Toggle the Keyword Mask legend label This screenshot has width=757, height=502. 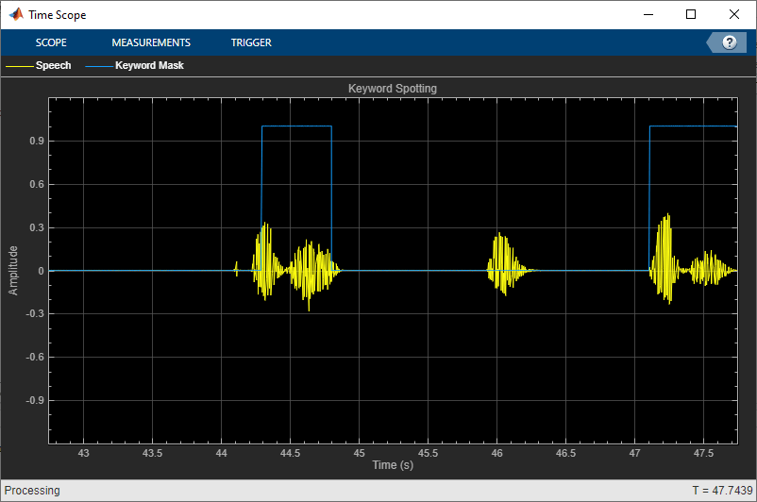click(x=149, y=66)
